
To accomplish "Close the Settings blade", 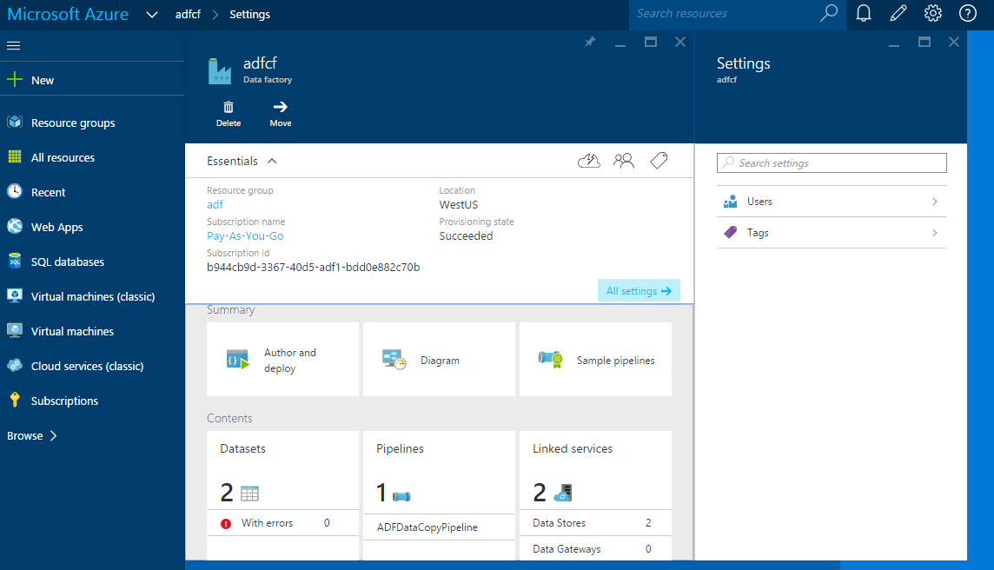I will (x=953, y=42).
